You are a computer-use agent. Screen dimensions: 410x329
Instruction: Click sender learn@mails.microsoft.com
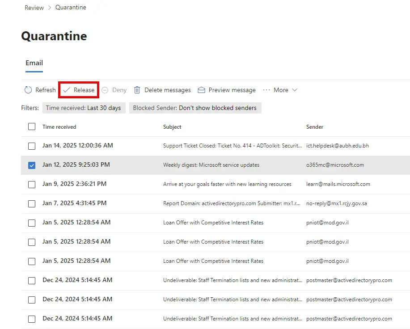[x=338, y=184]
